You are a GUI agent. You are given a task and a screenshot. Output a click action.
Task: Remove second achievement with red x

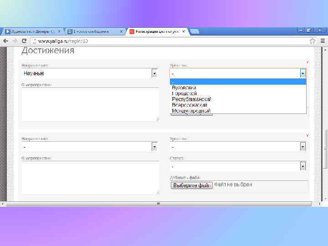coord(307,136)
